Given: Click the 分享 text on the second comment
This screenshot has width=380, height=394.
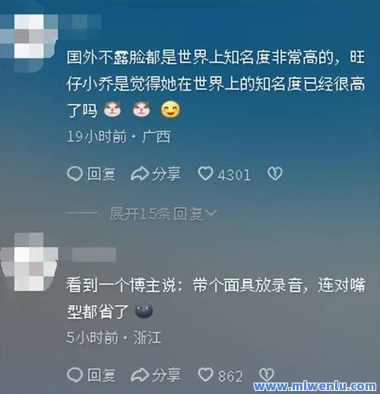Looking at the screenshot, I should pos(166,375).
